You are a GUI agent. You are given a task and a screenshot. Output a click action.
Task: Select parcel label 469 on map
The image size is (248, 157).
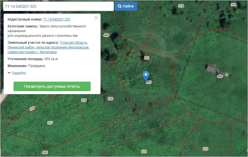220,76
